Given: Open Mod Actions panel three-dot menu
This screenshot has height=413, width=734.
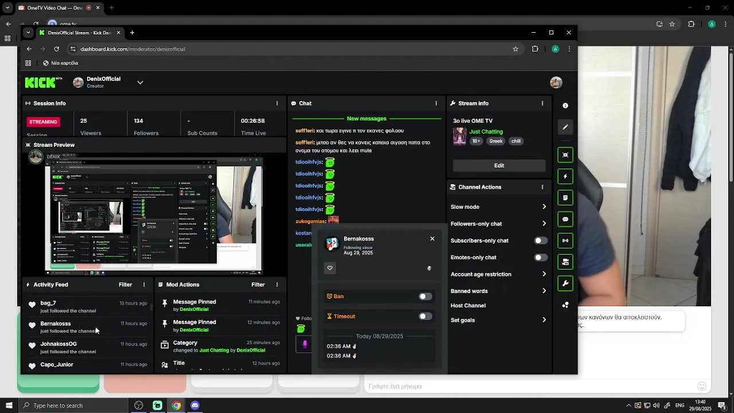Looking at the screenshot, I should click(x=277, y=285).
